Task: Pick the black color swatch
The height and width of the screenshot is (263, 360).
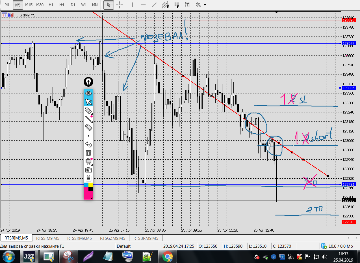Action: [90, 189]
